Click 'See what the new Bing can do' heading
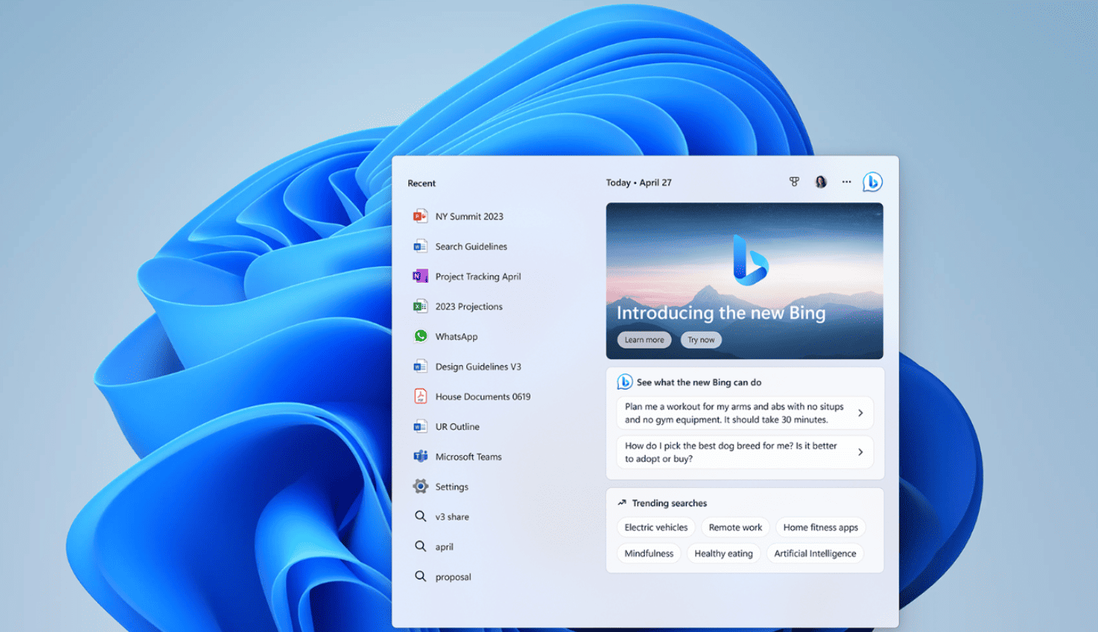The image size is (1098, 632). (699, 383)
